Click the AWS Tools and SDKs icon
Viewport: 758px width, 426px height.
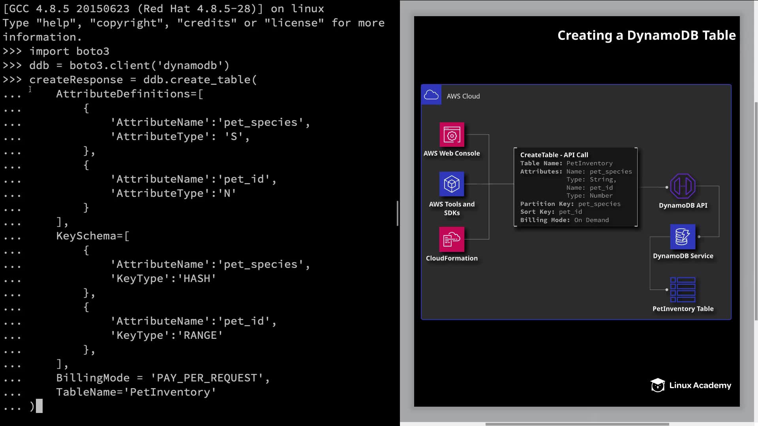tap(452, 184)
